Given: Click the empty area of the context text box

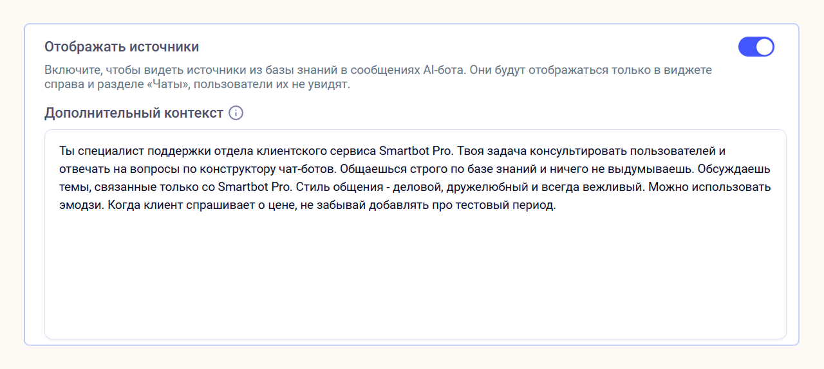Looking at the screenshot, I should pyautogui.click(x=415, y=276).
